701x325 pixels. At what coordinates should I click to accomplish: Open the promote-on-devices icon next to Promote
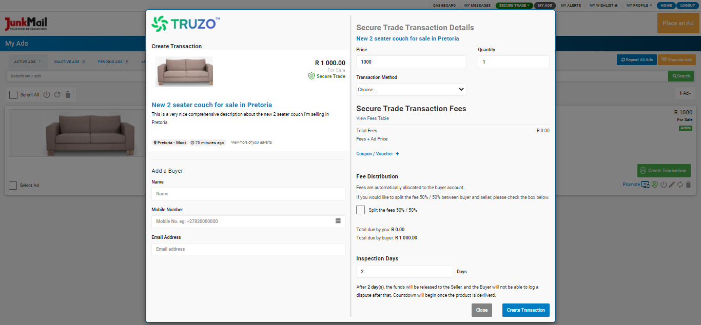[645, 185]
